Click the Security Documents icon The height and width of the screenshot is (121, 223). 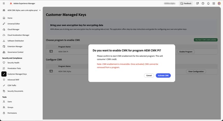pyautogui.click(x=4, y=91)
